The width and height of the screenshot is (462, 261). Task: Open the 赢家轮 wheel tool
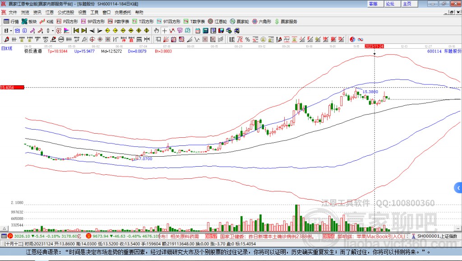tap(240, 22)
